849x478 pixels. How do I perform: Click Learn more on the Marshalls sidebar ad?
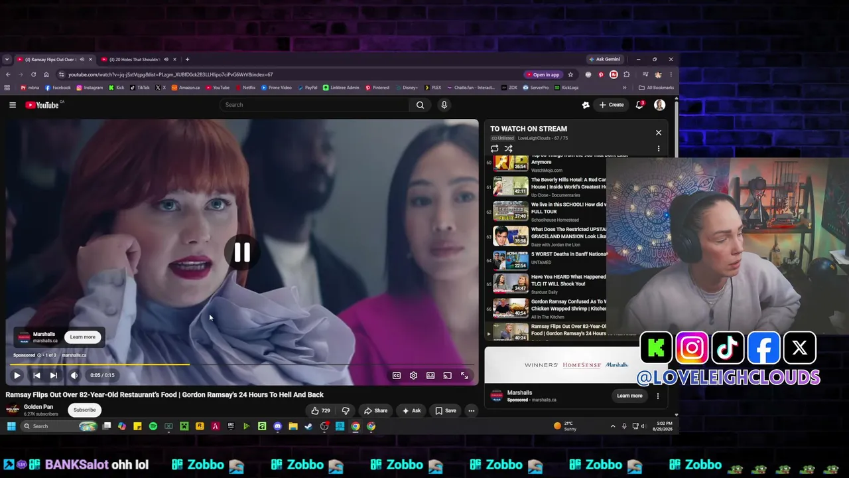(629, 396)
